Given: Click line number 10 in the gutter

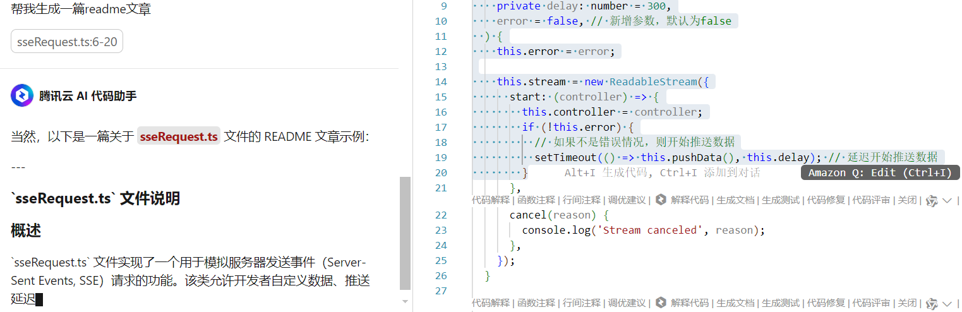Looking at the screenshot, I should (x=441, y=21).
